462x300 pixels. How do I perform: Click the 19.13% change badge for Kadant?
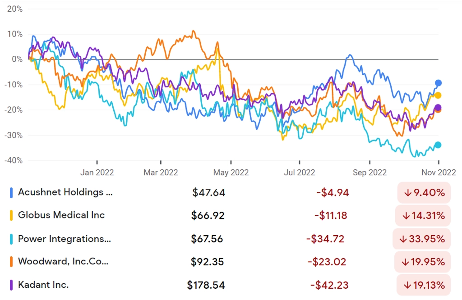pyautogui.click(x=423, y=285)
